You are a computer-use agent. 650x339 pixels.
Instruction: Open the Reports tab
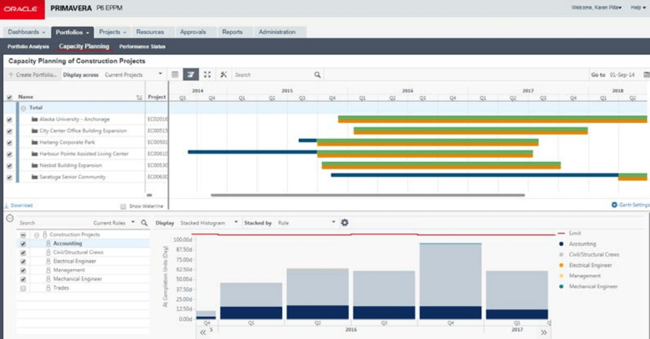[232, 32]
